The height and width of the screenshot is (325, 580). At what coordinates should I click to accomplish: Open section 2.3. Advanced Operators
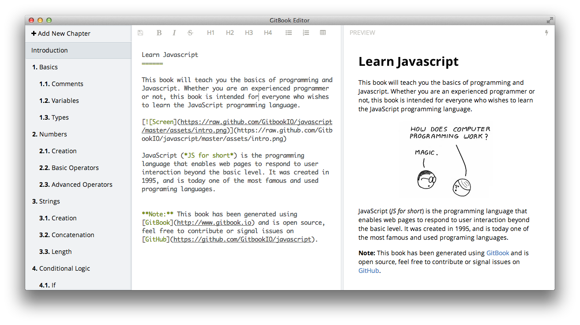pyautogui.click(x=79, y=185)
